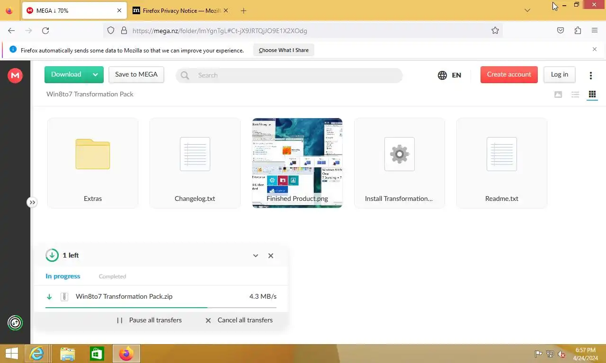606x363 pixels.
Task: Open the Extensions puzzle icon
Action: coord(578,31)
